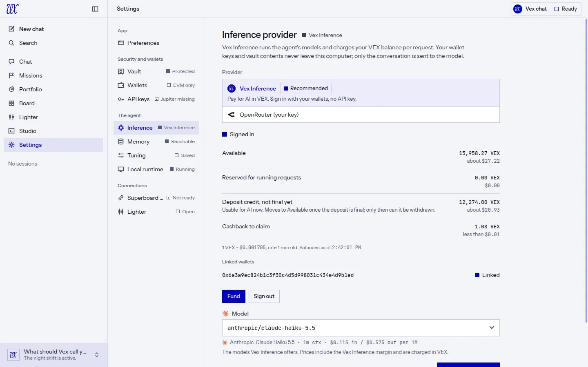Open Chat from the left navigation
The width and height of the screenshot is (588, 367).
click(x=53, y=62)
